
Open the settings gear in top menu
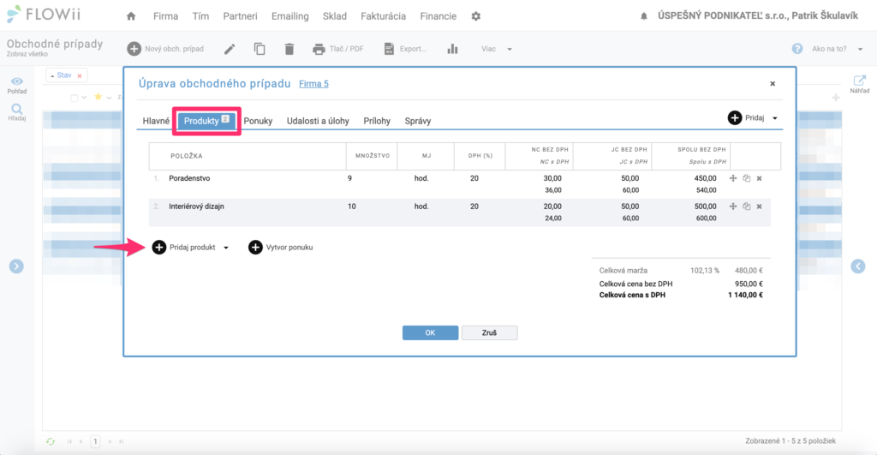click(476, 16)
